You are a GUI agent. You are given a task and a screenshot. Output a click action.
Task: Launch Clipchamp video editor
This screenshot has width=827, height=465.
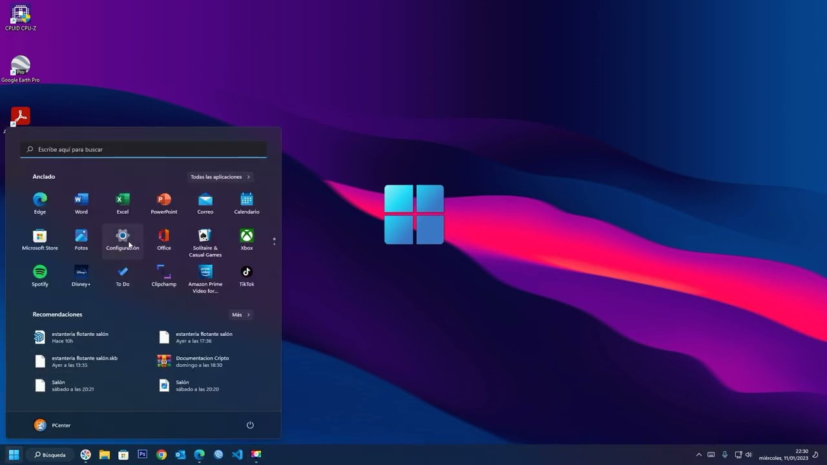tap(164, 275)
